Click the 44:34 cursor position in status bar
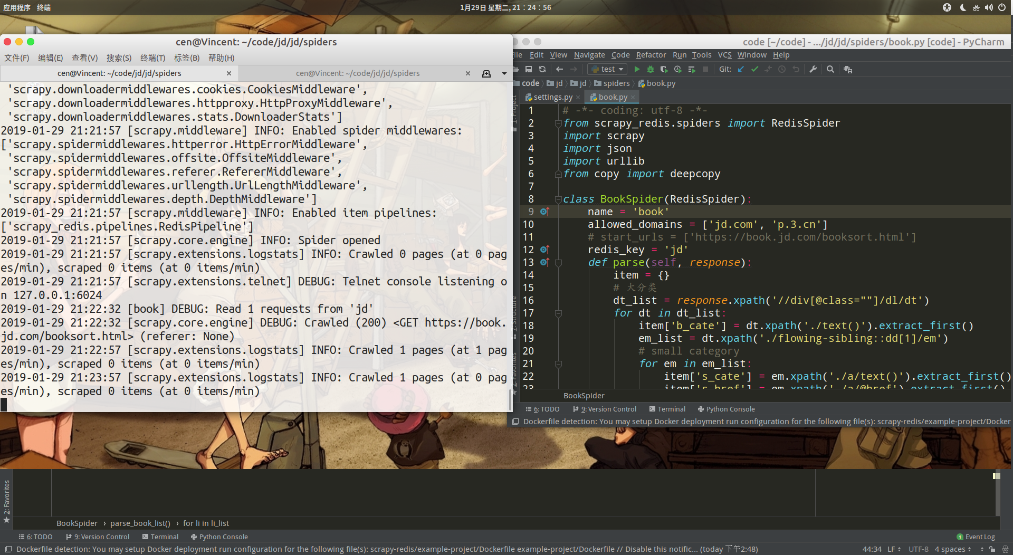 (872, 549)
